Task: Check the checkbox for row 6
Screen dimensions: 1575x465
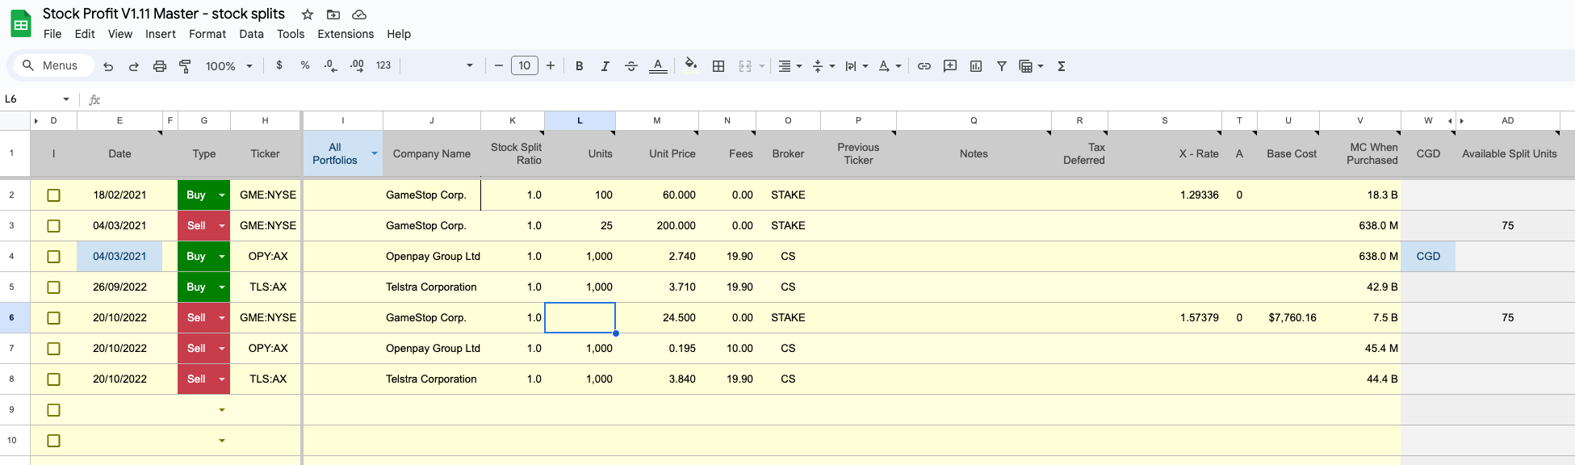Action: pos(54,318)
